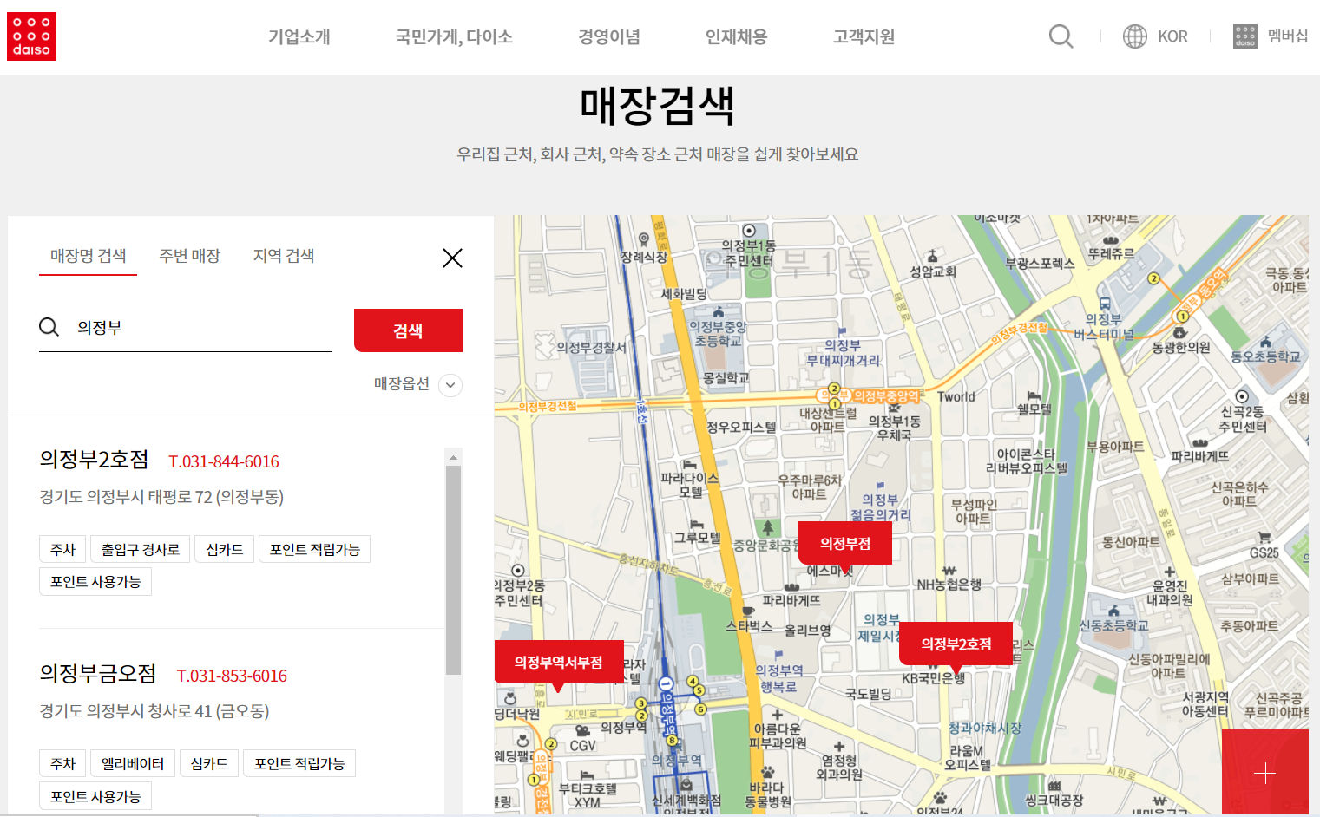Click the 의정부중앙역 station label on map

(x=884, y=396)
